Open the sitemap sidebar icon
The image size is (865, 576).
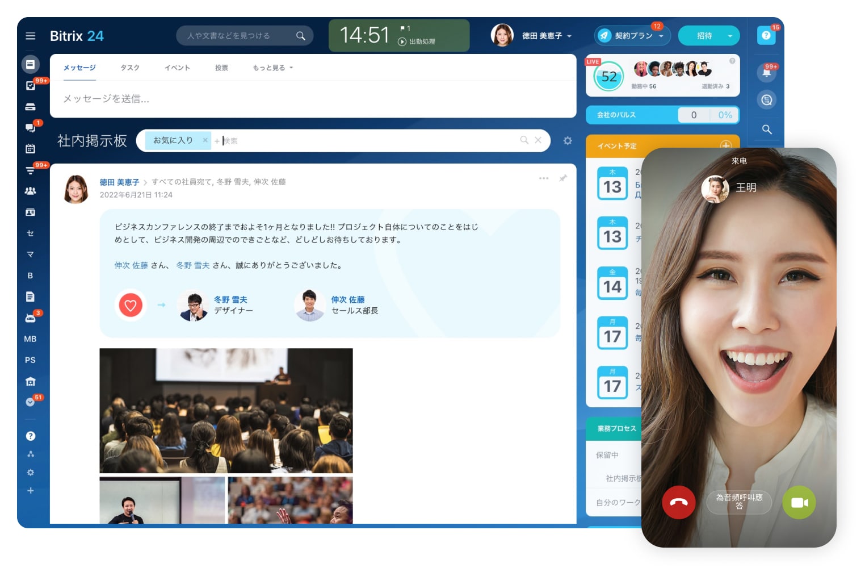click(x=31, y=454)
